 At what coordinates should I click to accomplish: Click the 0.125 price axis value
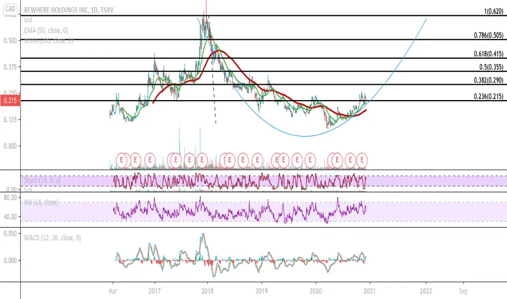pyautogui.click(x=10, y=120)
